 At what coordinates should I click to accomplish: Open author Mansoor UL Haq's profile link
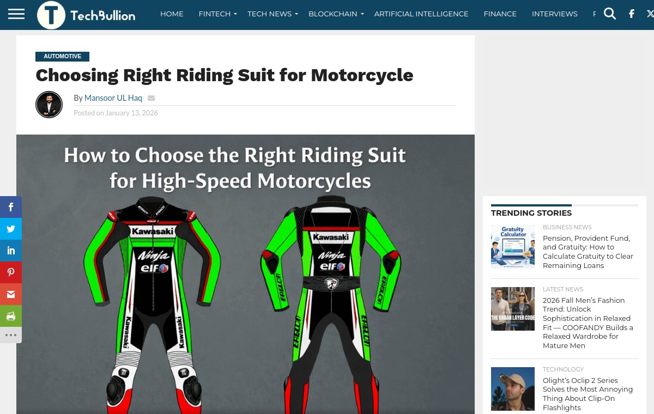[x=113, y=98]
